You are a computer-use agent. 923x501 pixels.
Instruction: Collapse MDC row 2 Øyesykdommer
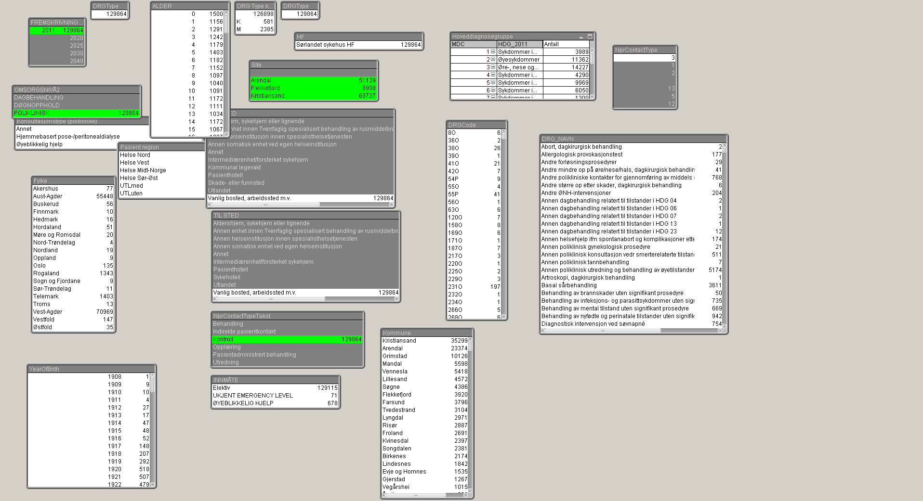point(493,60)
